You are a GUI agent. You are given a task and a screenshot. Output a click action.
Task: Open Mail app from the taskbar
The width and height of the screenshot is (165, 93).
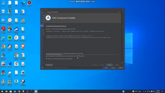point(15,91)
